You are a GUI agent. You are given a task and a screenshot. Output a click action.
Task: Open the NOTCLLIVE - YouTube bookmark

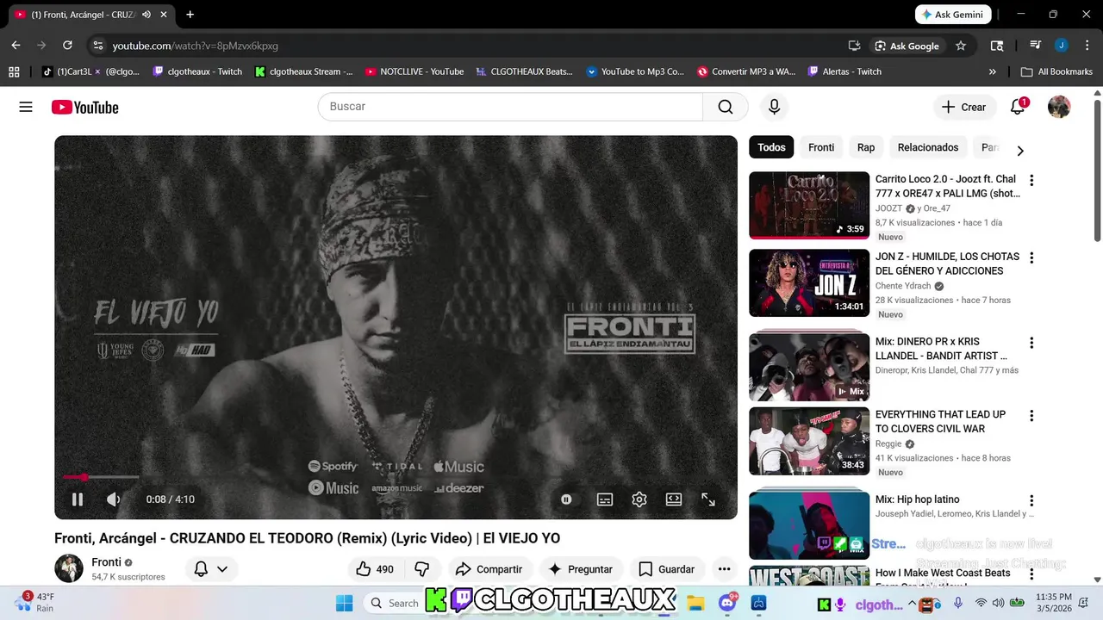coord(414,71)
